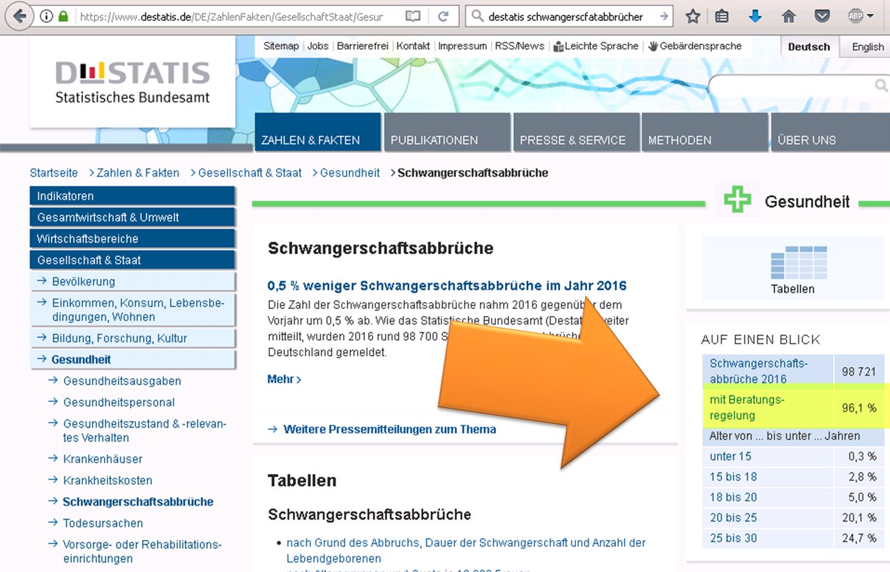Open Vorsorge- oder Rehabilitationseinrichtungen sidebar item

[142, 552]
